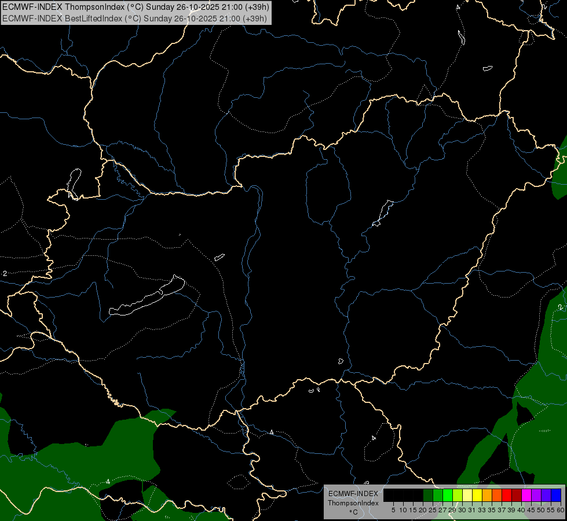Click legend scale value 30
Screen dimensions: 567x521
point(462,510)
